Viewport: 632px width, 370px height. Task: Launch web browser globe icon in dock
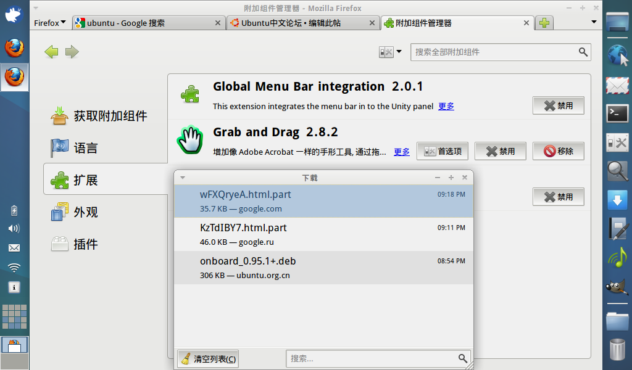(x=617, y=55)
